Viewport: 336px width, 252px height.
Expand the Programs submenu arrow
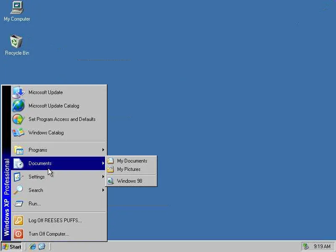(103, 150)
